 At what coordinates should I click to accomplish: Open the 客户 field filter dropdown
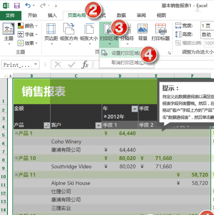(x=98, y=125)
